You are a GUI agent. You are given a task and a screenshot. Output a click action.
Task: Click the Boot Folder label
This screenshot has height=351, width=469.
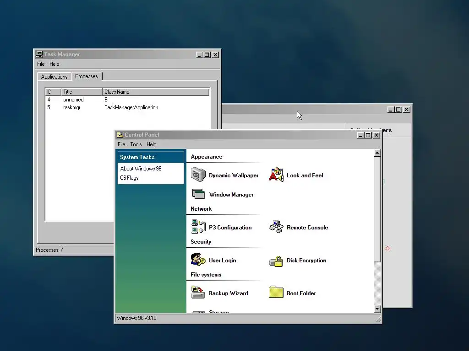(x=301, y=293)
